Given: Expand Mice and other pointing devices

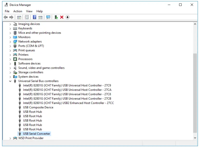Looking at the screenshot, I should coord(10,33).
